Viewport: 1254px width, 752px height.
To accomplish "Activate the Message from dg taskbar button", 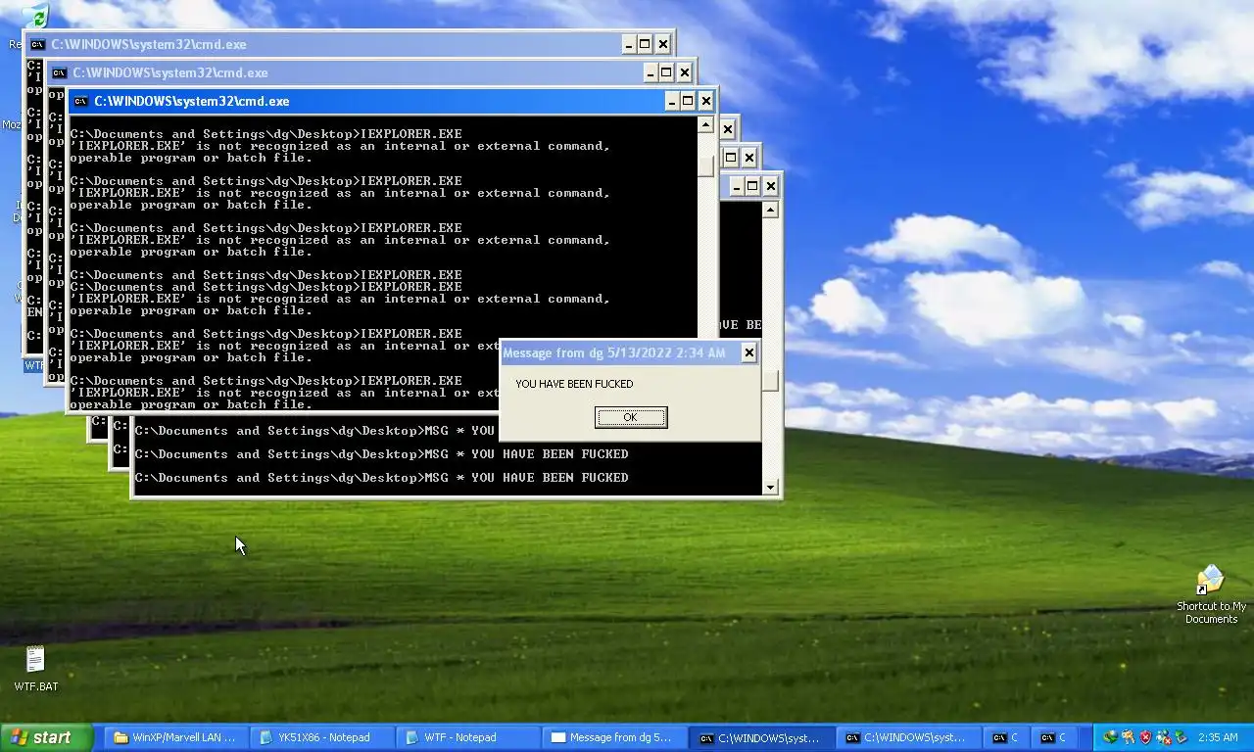I will pos(614,737).
